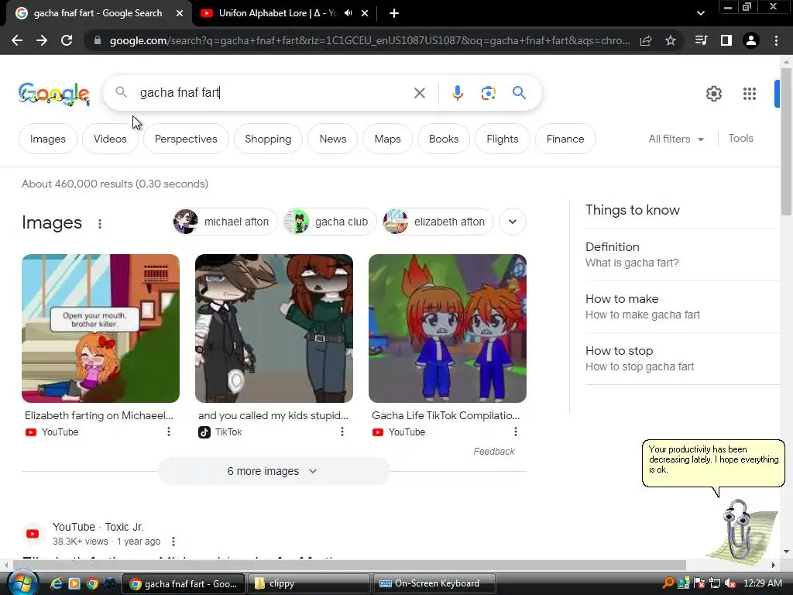This screenshot has width=793, height=595.
Task: Filter results by Finance
Action: [565, 139]
